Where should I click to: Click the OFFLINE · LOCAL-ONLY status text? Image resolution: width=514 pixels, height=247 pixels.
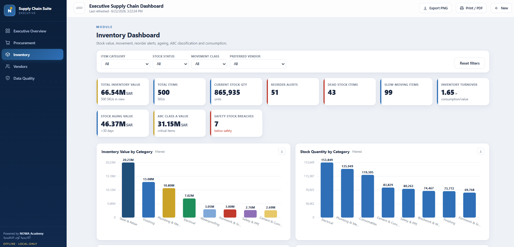[x=20, y=244]
